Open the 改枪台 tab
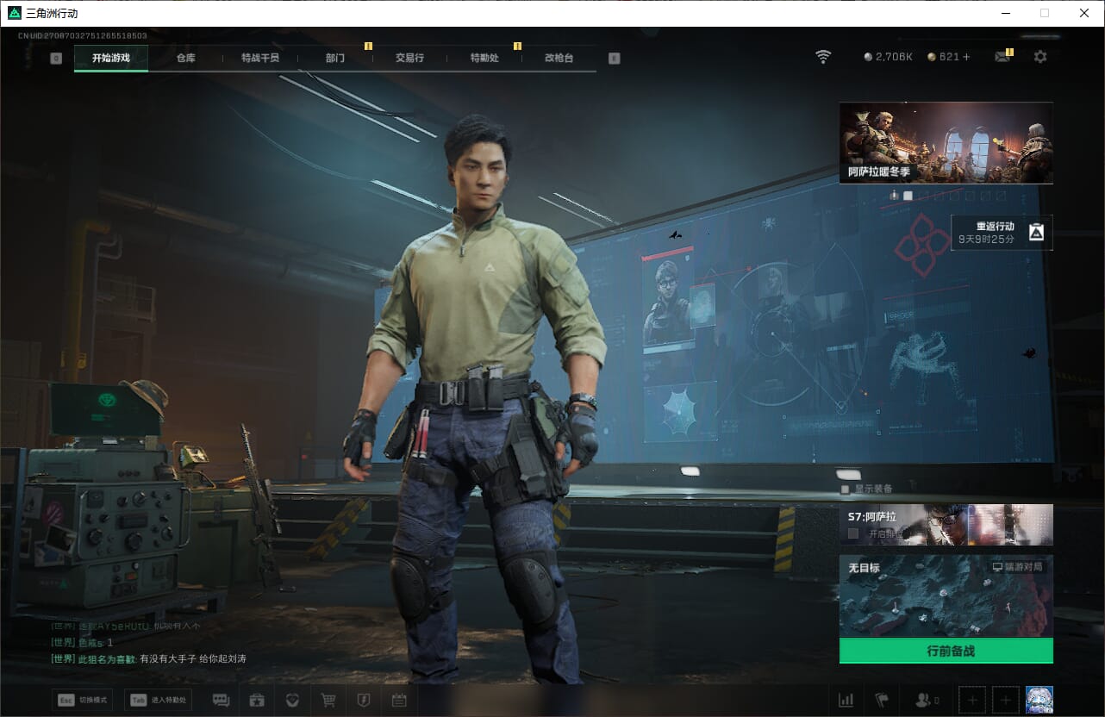The height and width of the screenshot is (717, 1105). coord(559,58)
